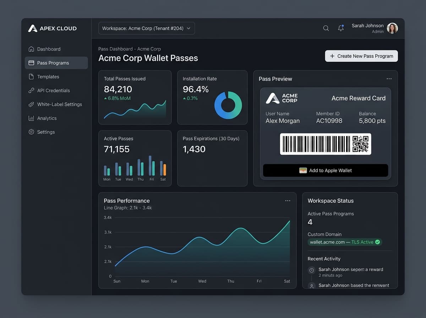
Task: Click the 6.8% MoM change indicator
Action: 117,98
